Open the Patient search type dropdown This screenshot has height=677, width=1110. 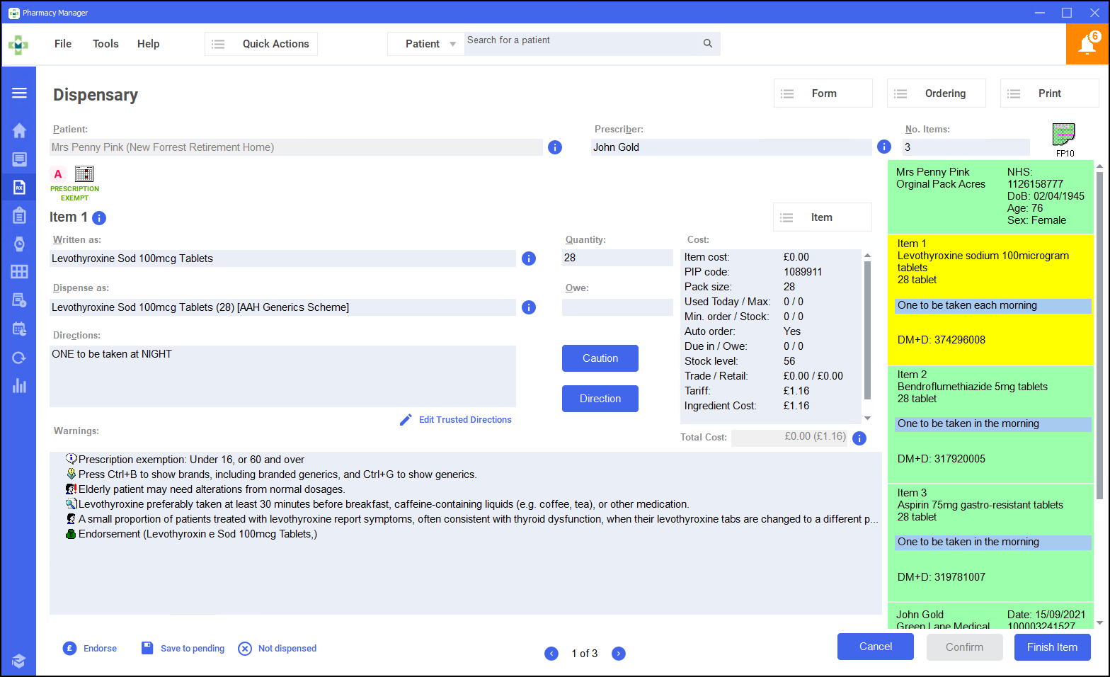[x=426, y=44]
